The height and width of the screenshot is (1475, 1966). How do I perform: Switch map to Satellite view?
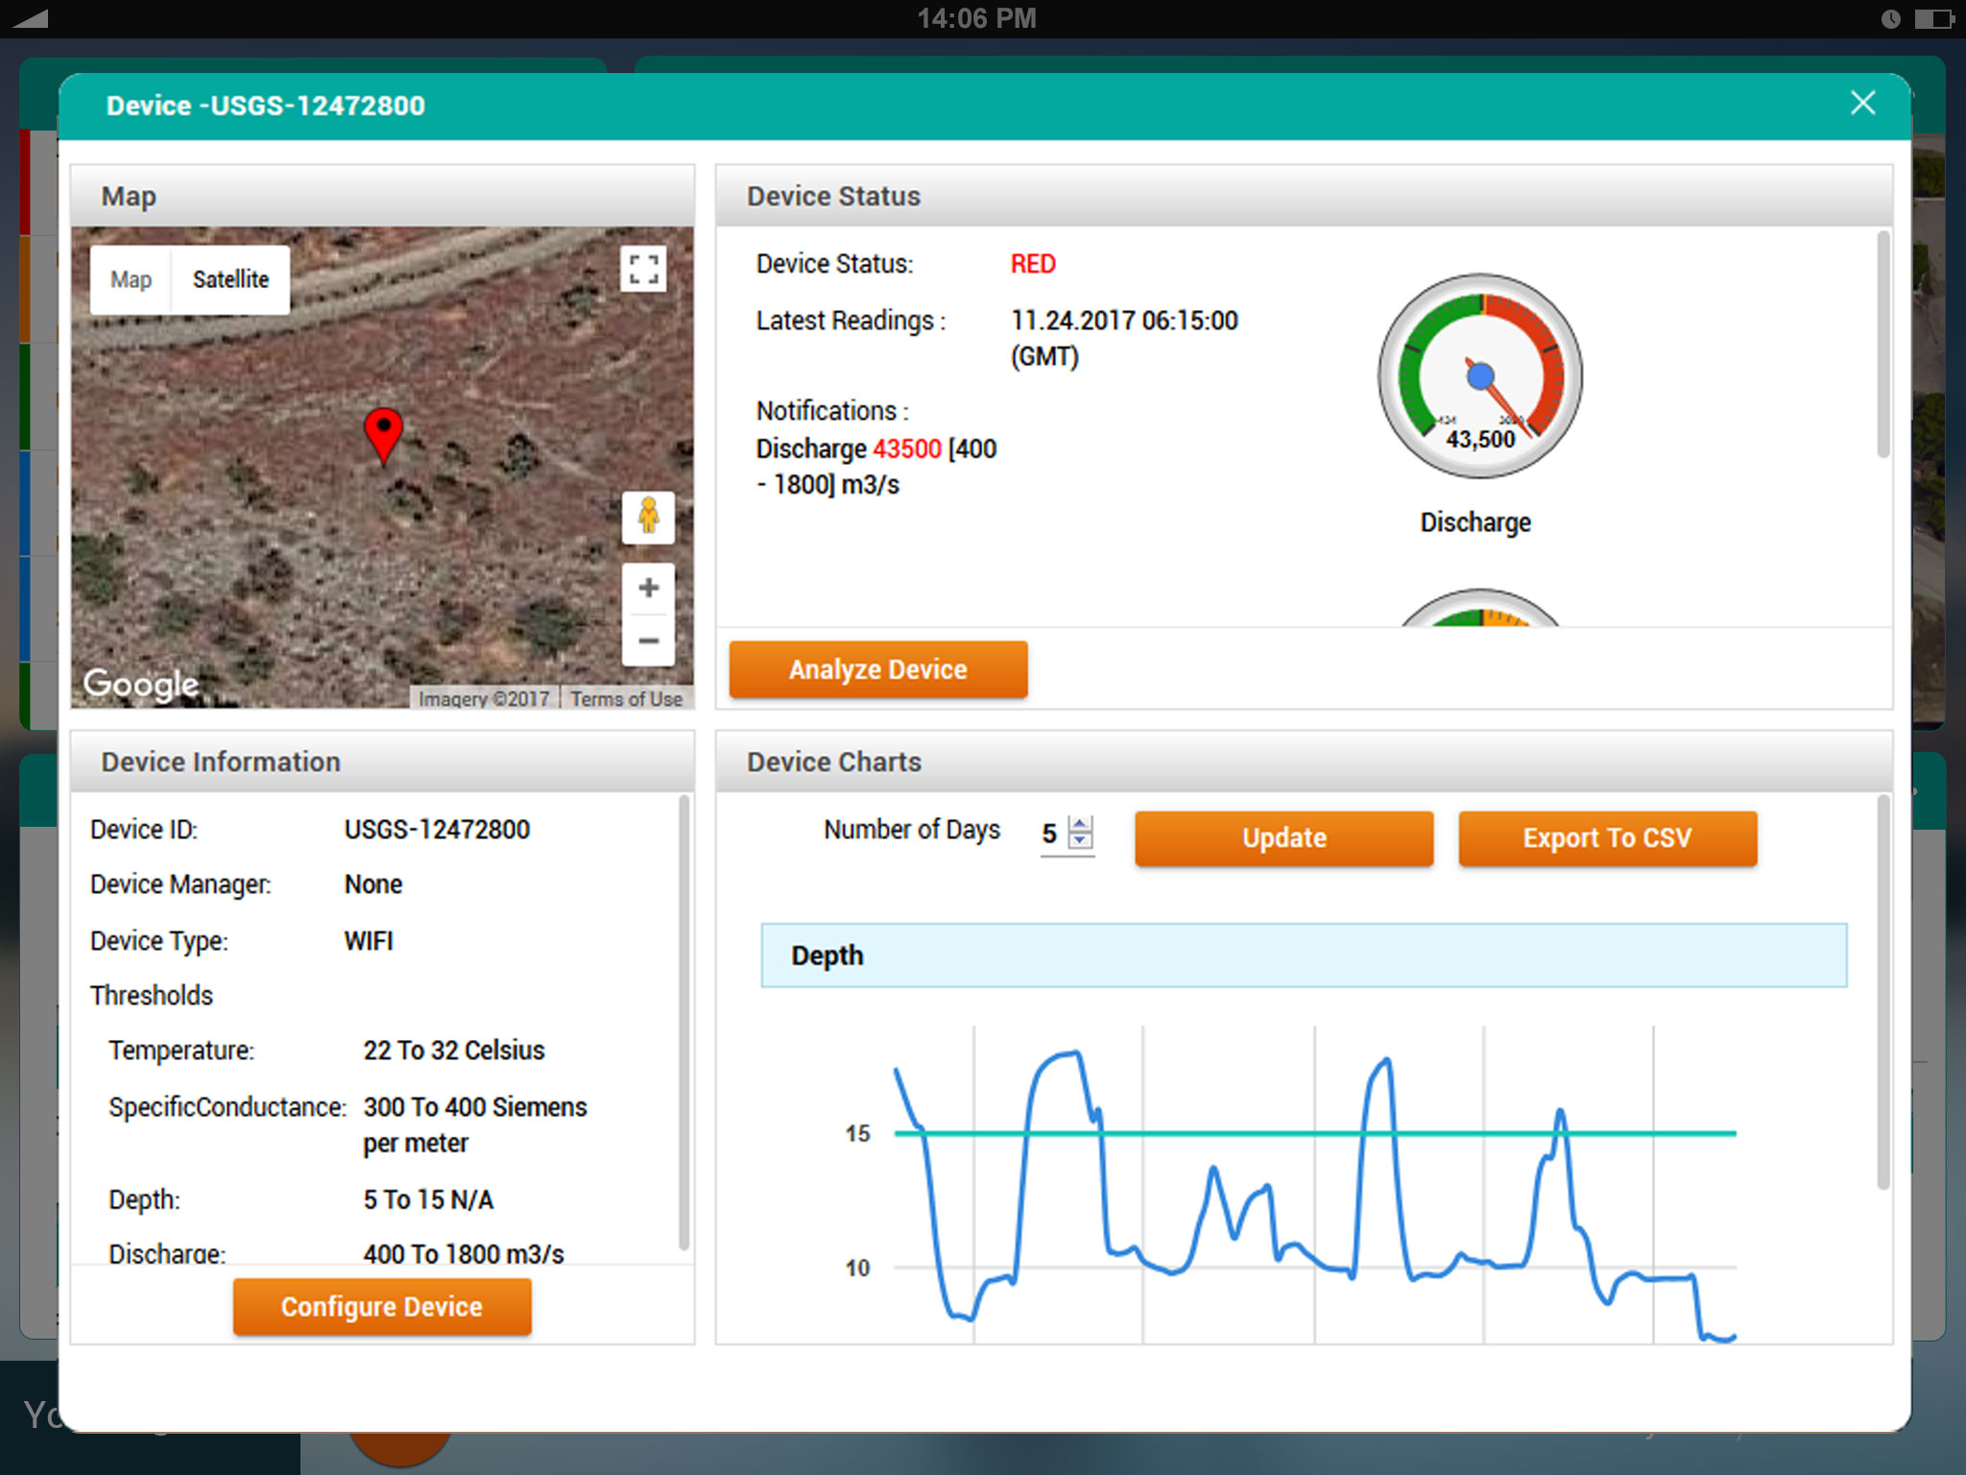pos(230,279)
